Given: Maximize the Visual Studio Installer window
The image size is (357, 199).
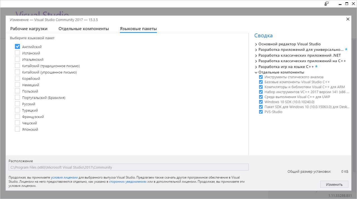Looking at the screenshot, I should click(x=347, y=4).
